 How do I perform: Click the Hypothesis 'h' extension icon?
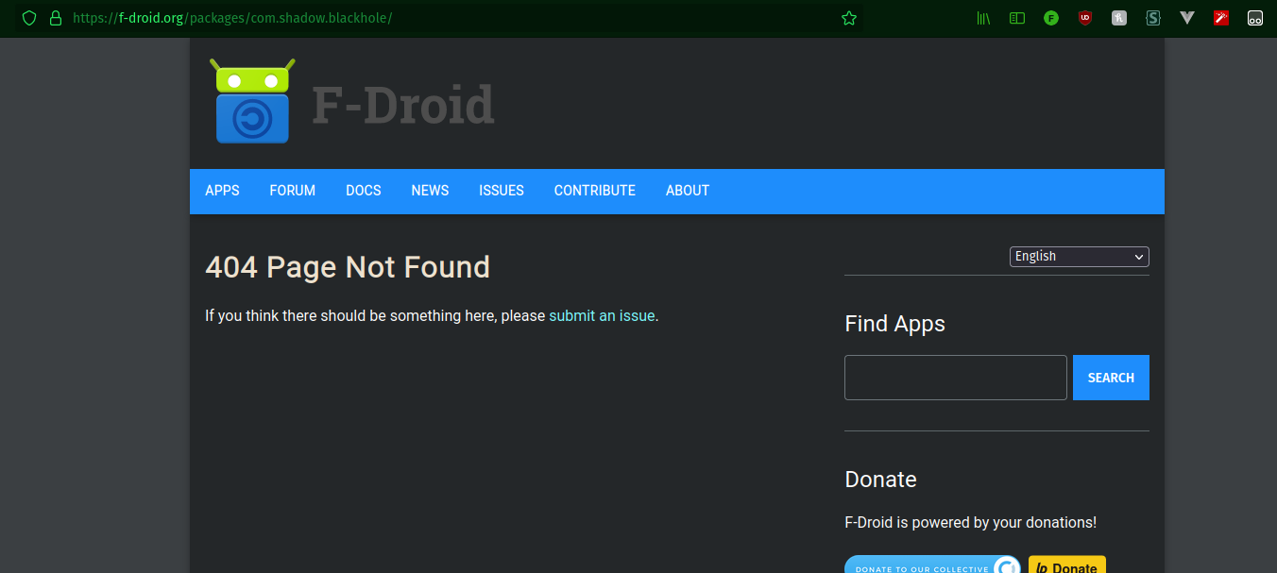point(1119,18)
